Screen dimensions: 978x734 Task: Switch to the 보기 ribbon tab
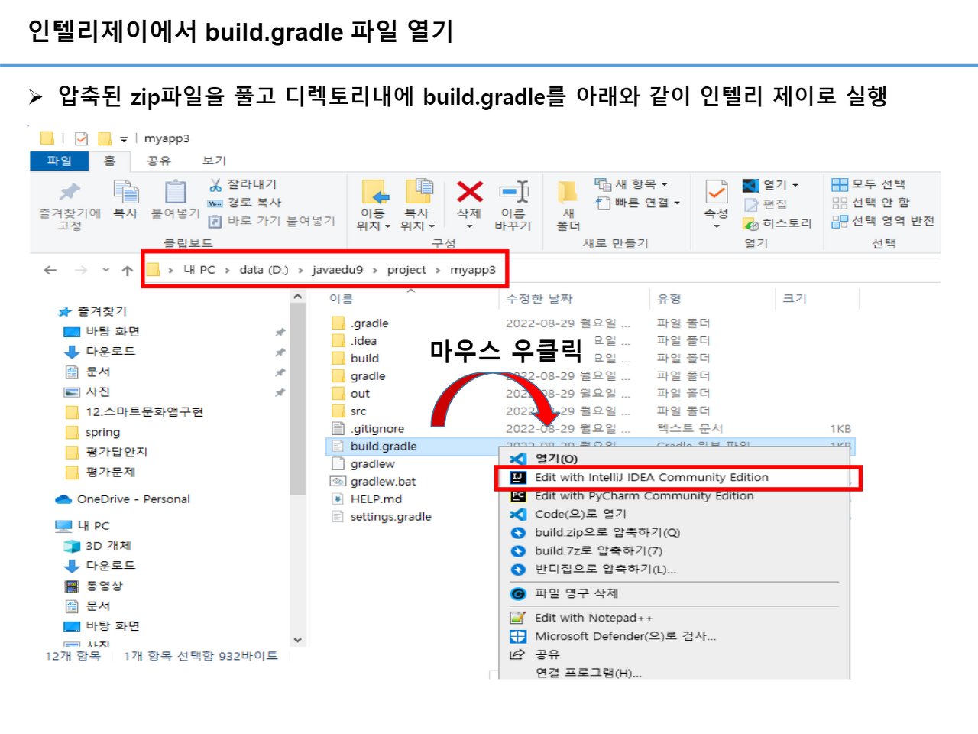[x=214, y=161]
